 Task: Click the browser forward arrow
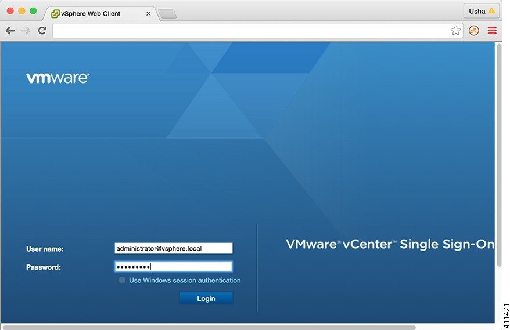coord(26,31)
